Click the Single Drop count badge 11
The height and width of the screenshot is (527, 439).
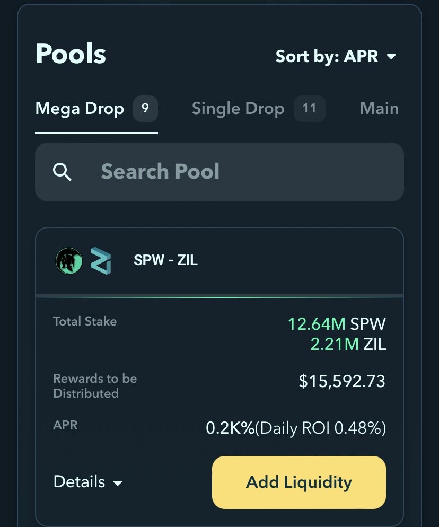[309, 109]
